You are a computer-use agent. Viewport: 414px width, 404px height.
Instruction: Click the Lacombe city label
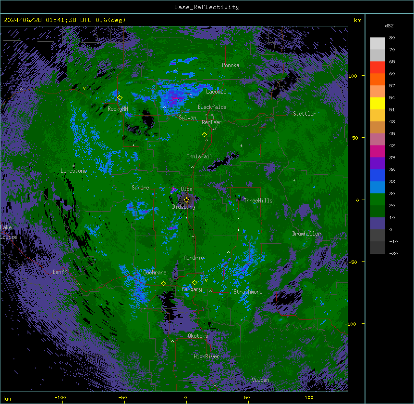click(216, 92)
